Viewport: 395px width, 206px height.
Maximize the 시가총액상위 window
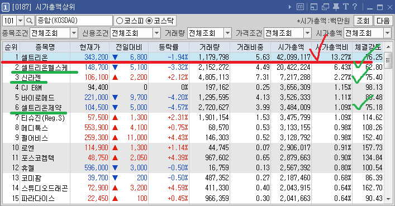tap(380, 7)
